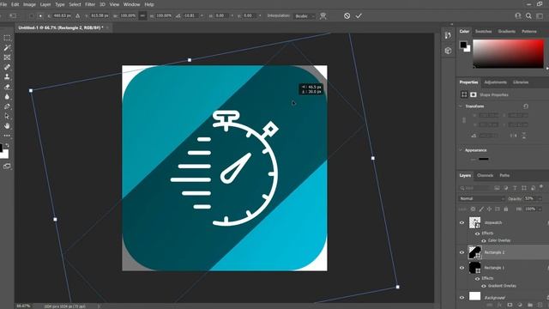549x309 pixels.
Task: Select the Clone Stamp tool
Action: tap(7, 76)
